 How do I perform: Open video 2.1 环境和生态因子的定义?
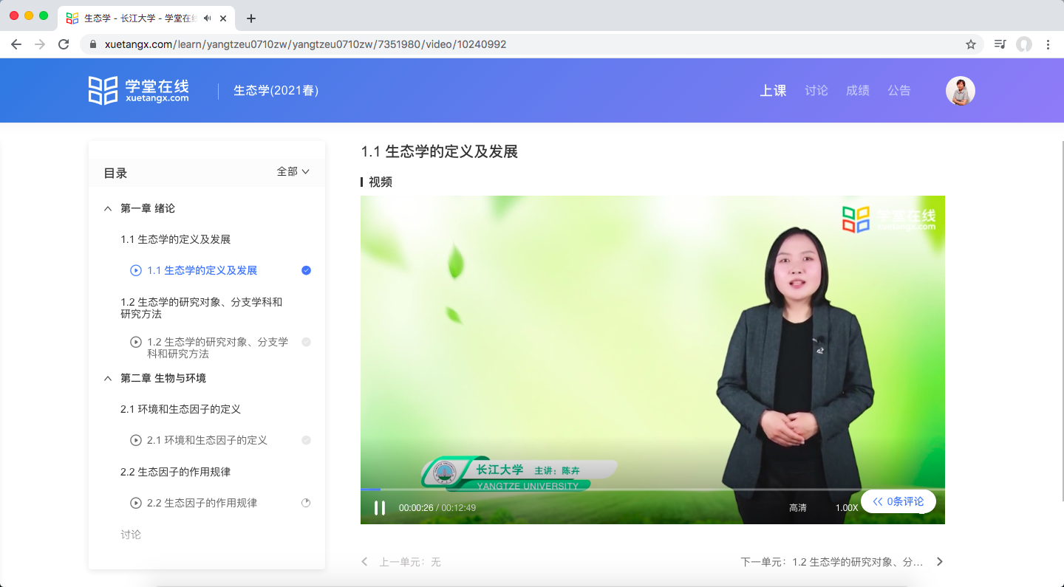click(x=207, y=440)
